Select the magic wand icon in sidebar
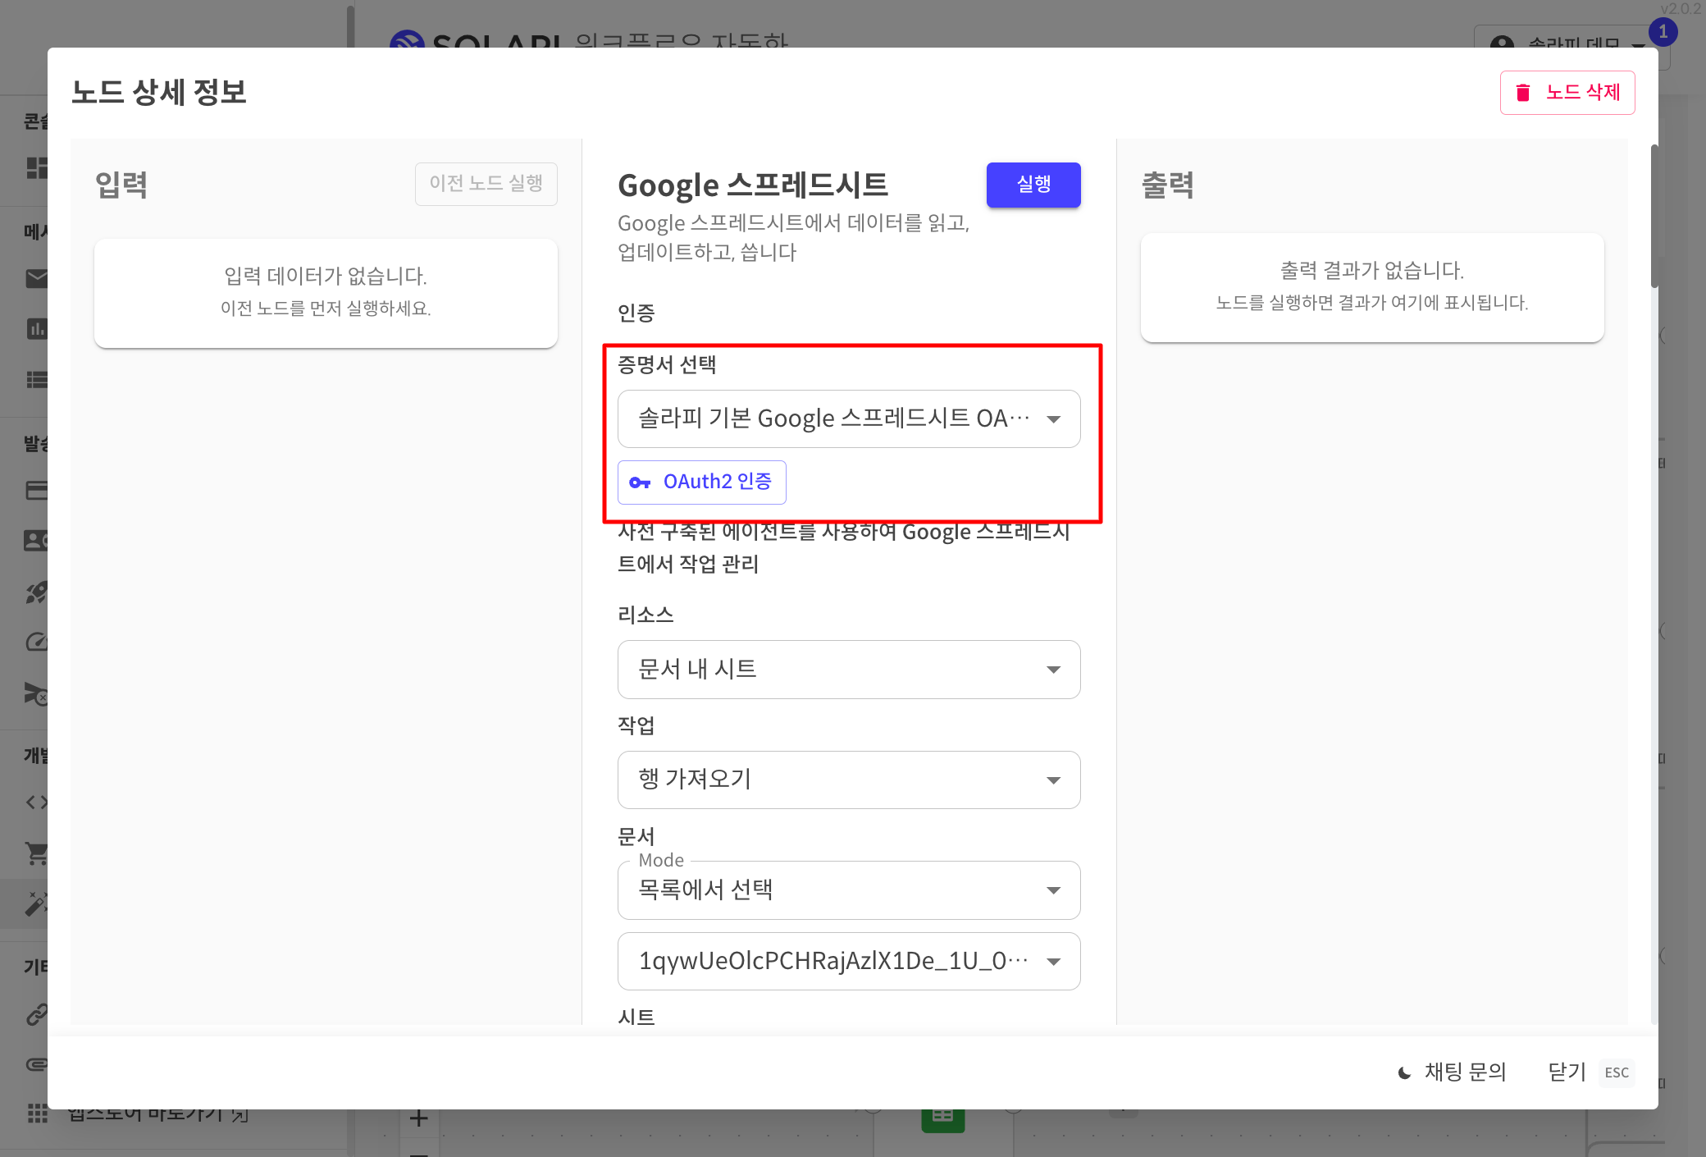 (x=36, y=903)
